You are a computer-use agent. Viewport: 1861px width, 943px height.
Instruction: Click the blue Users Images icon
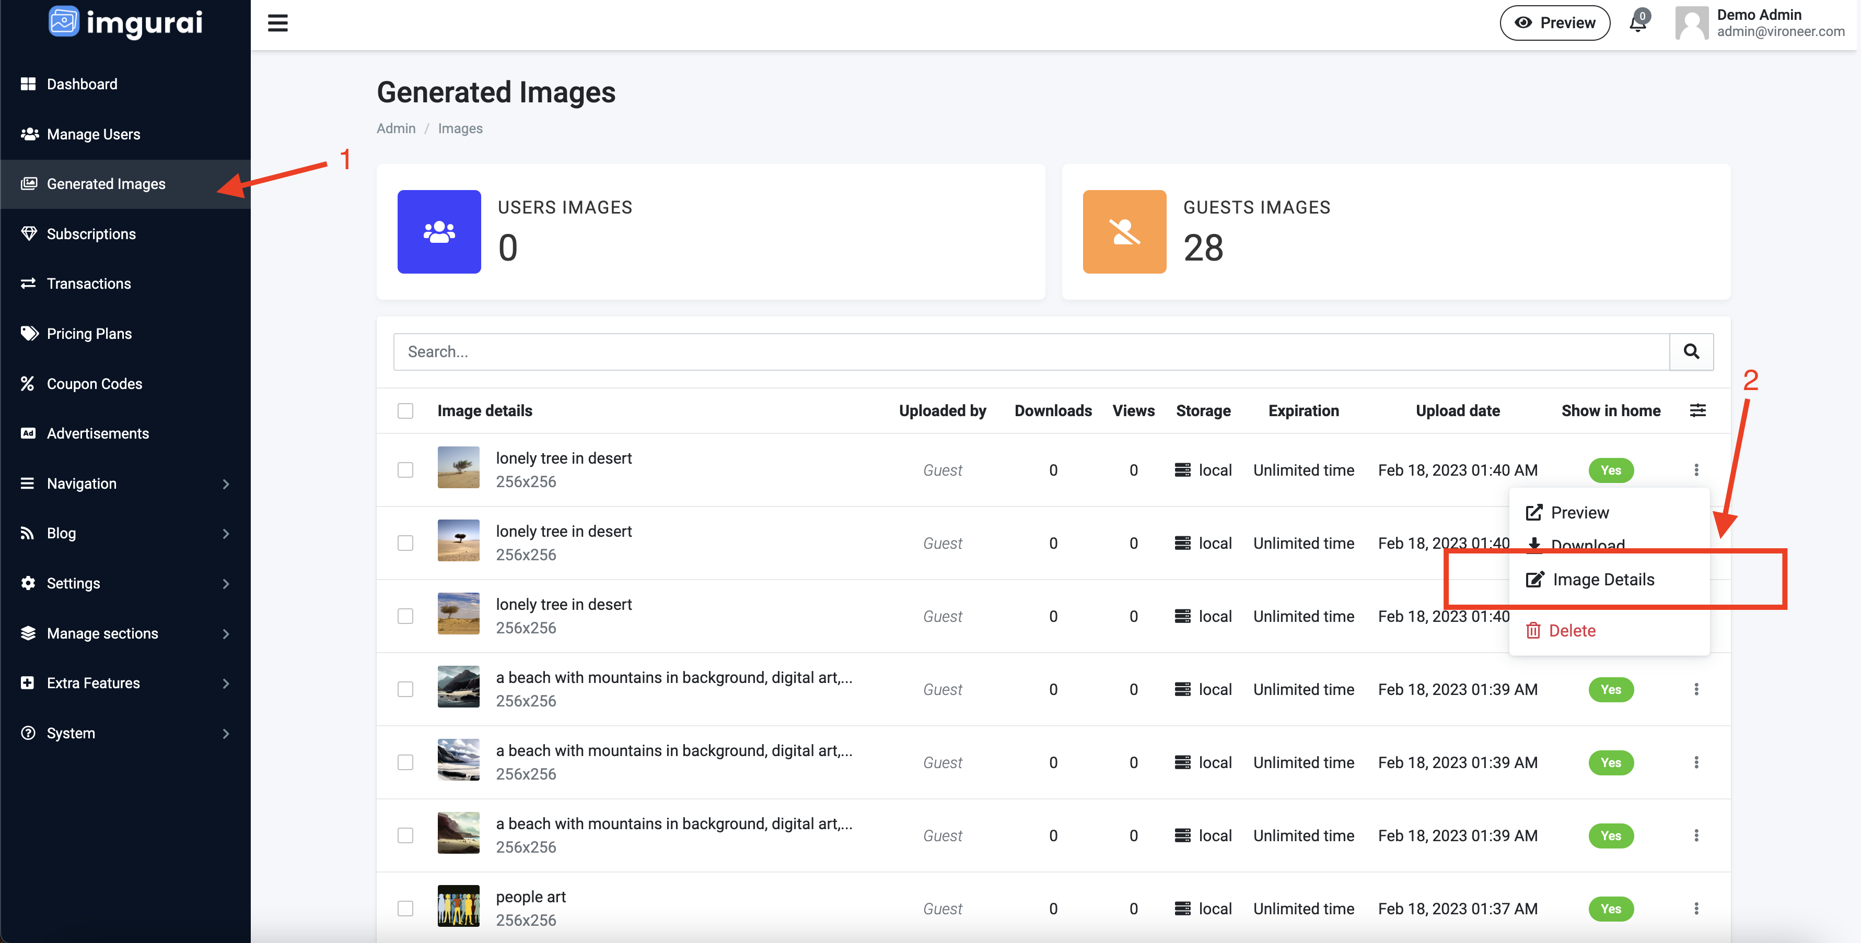(x=438, y=232)
